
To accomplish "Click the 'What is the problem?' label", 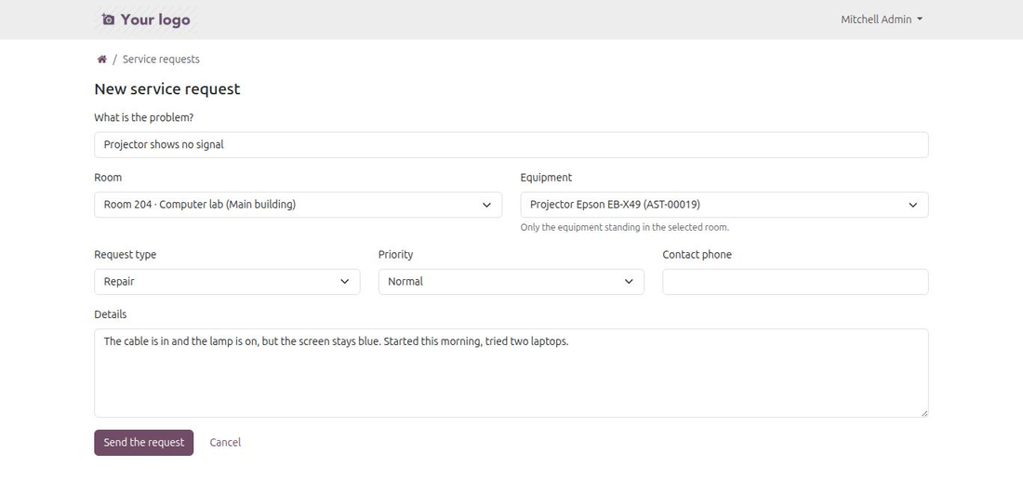I will [x=143, y=117].
